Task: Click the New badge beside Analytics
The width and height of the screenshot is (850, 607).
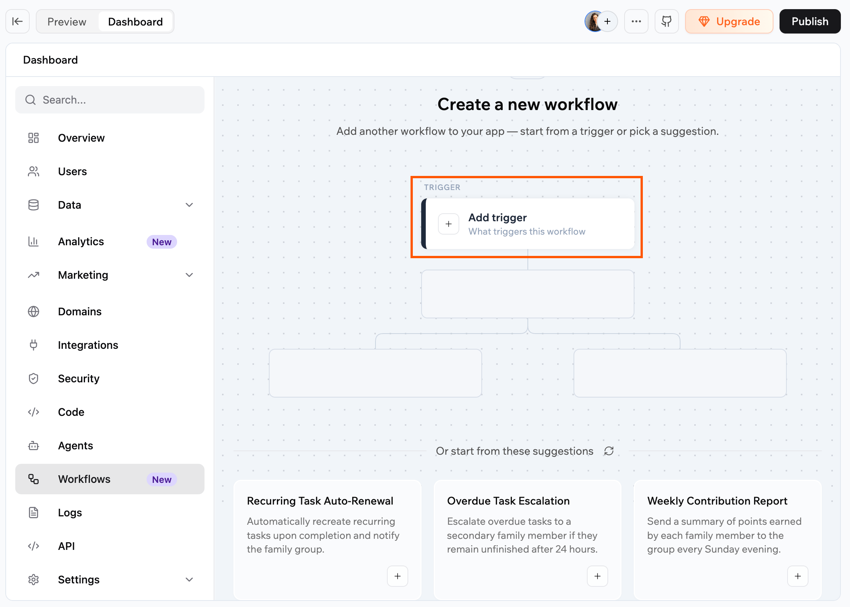Action: 161,242
